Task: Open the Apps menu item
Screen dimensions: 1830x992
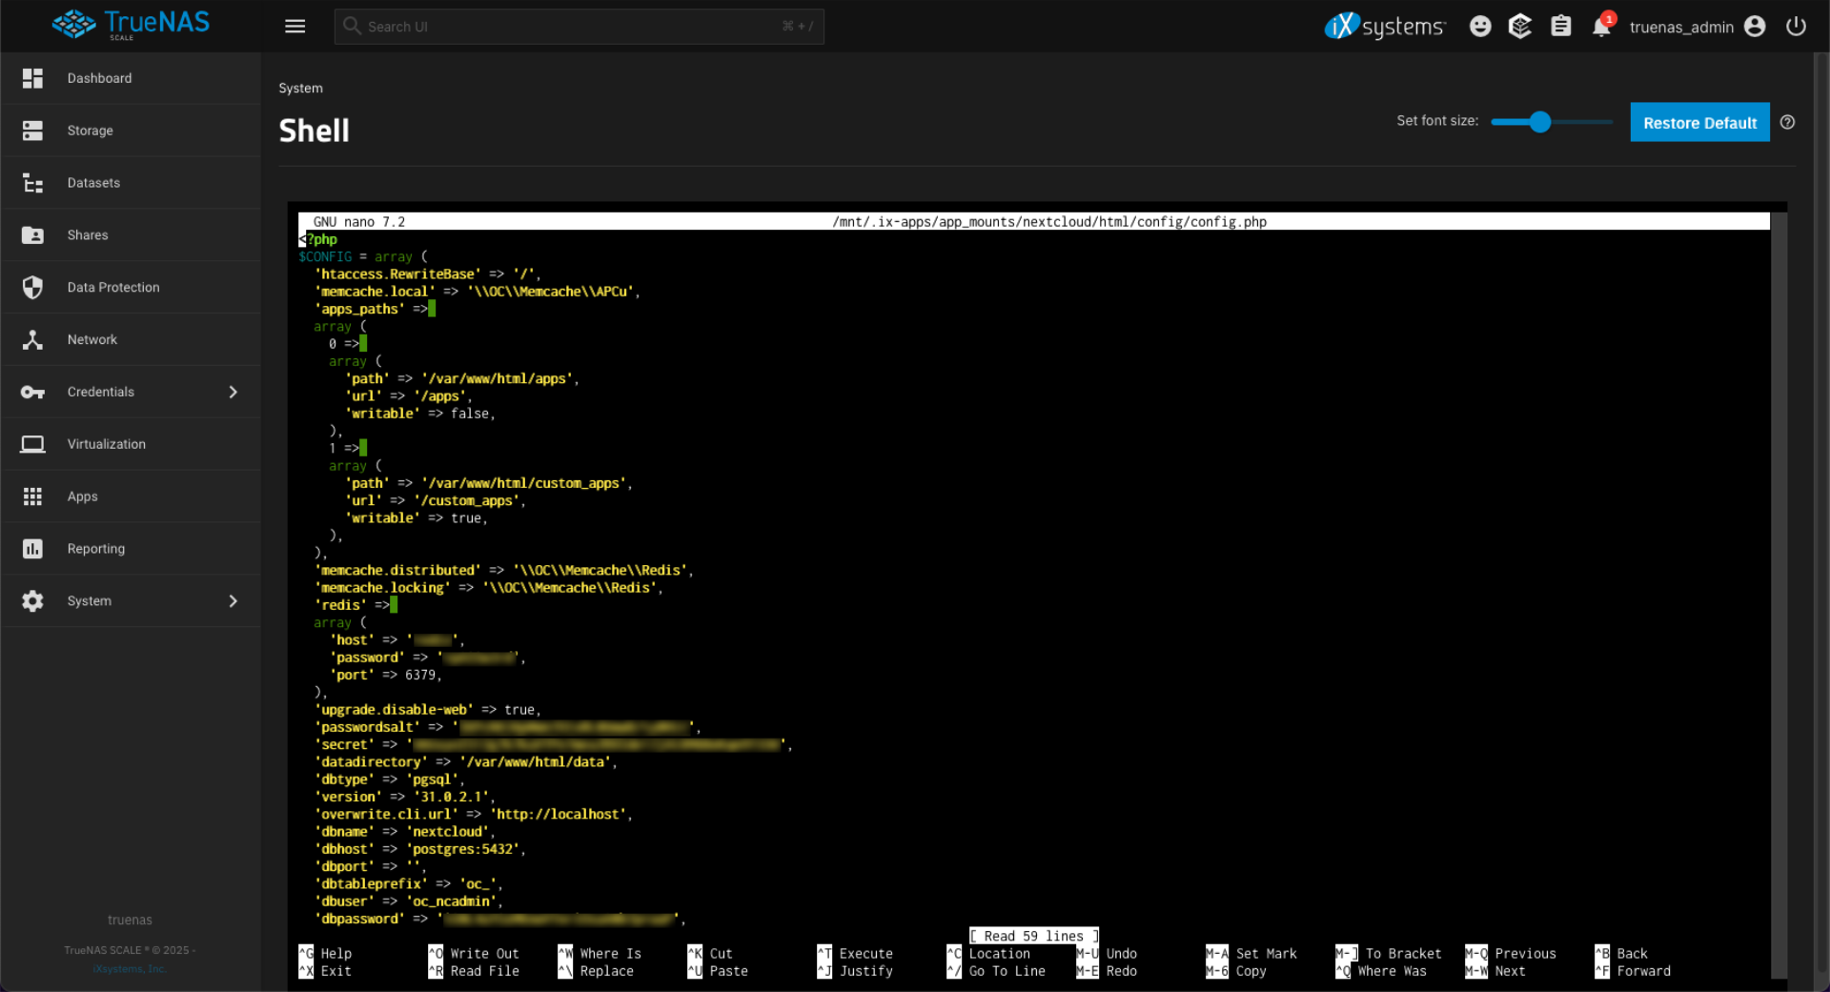Action: pyautogui.click(x=131, y=496)
